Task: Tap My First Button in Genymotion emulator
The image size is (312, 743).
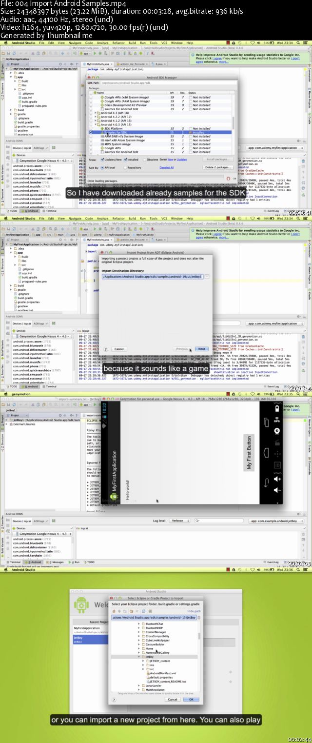Action: [250, 453]
